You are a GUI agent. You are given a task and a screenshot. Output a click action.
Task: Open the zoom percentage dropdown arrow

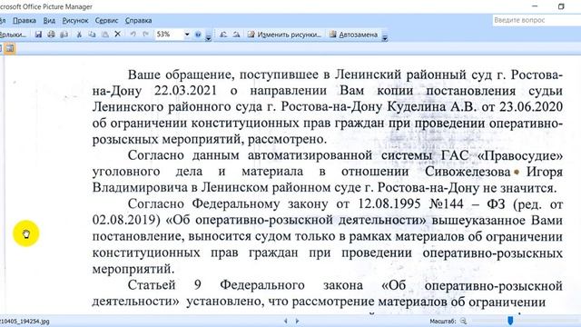[187, 35]
